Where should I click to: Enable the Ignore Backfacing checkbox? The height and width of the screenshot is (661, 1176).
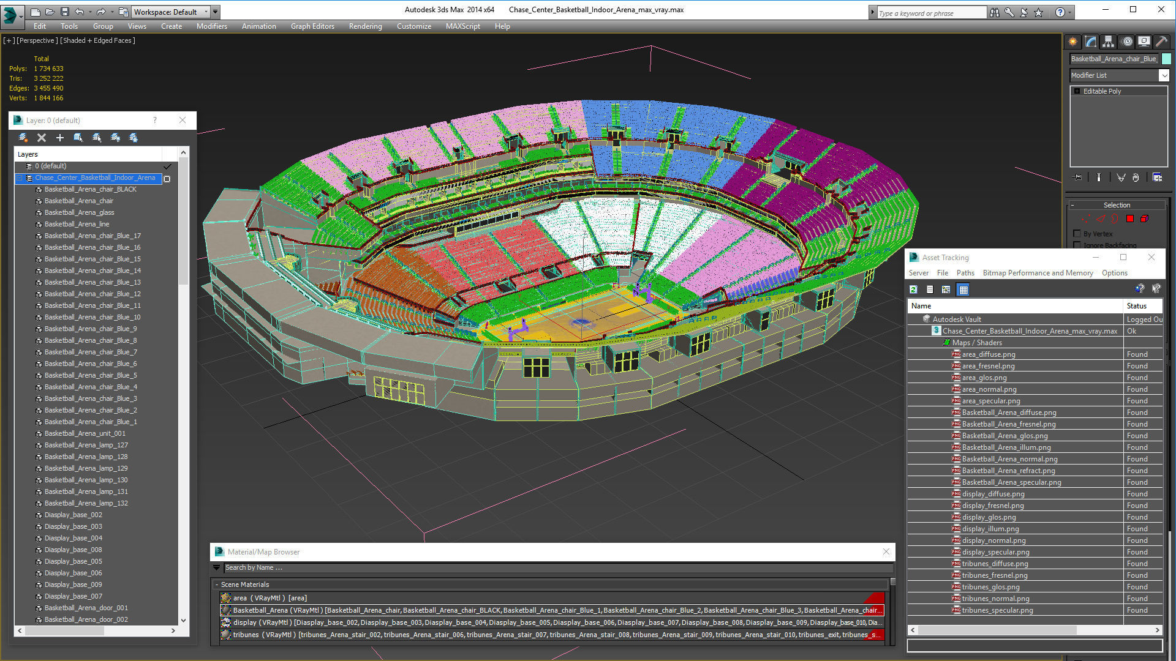tap(1077, 245)
